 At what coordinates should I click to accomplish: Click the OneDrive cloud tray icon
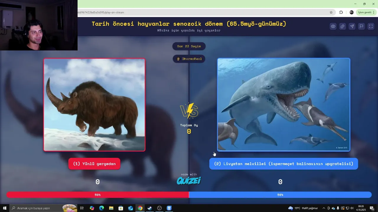click(x=333, y=208)
